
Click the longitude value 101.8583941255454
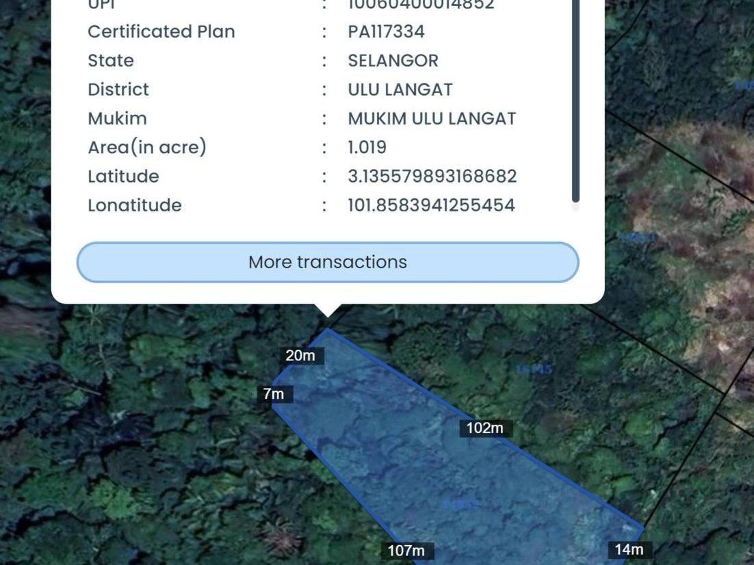tap(431, 205)
